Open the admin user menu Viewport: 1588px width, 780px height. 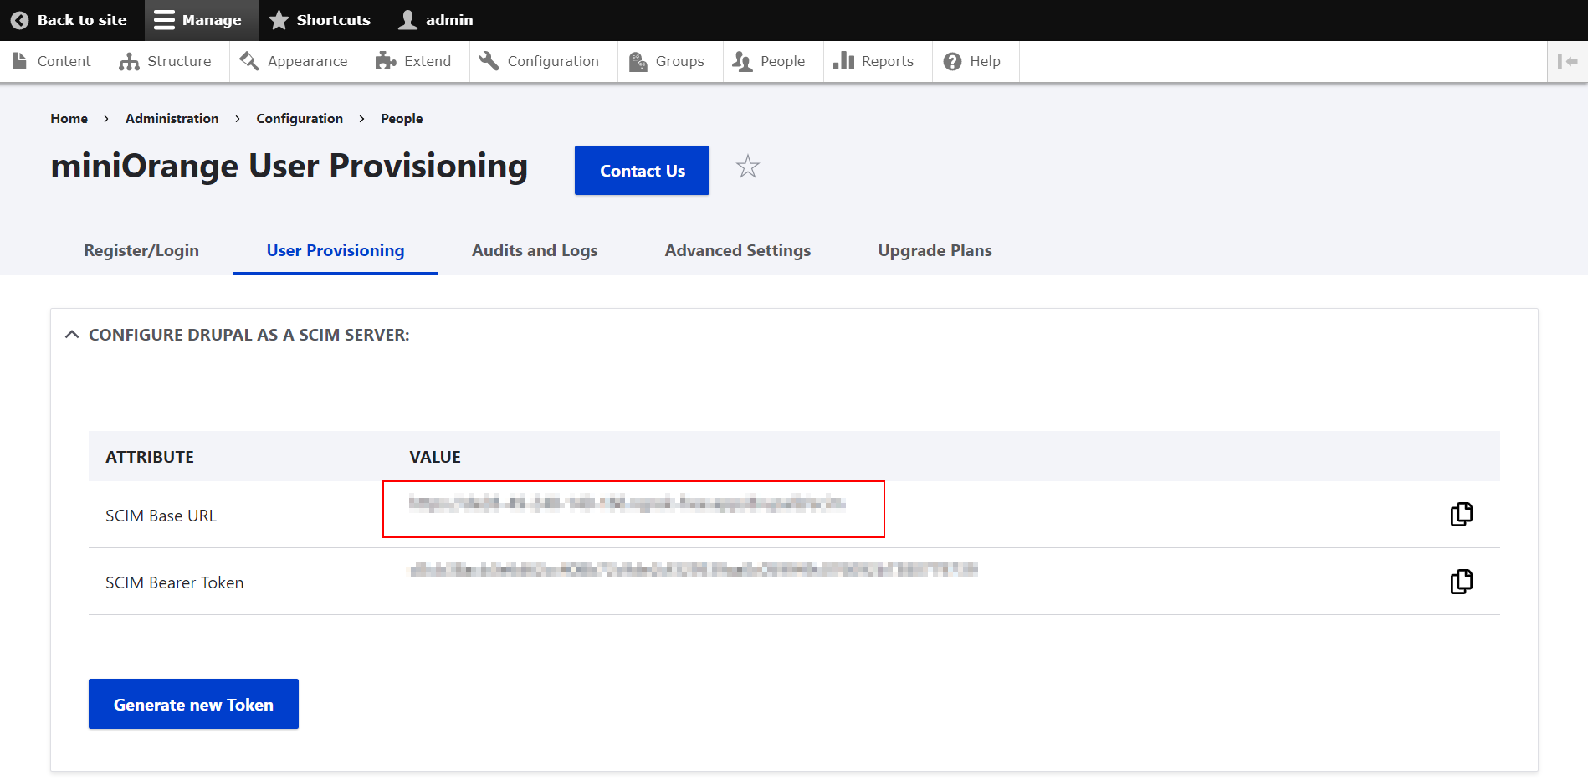436,20
